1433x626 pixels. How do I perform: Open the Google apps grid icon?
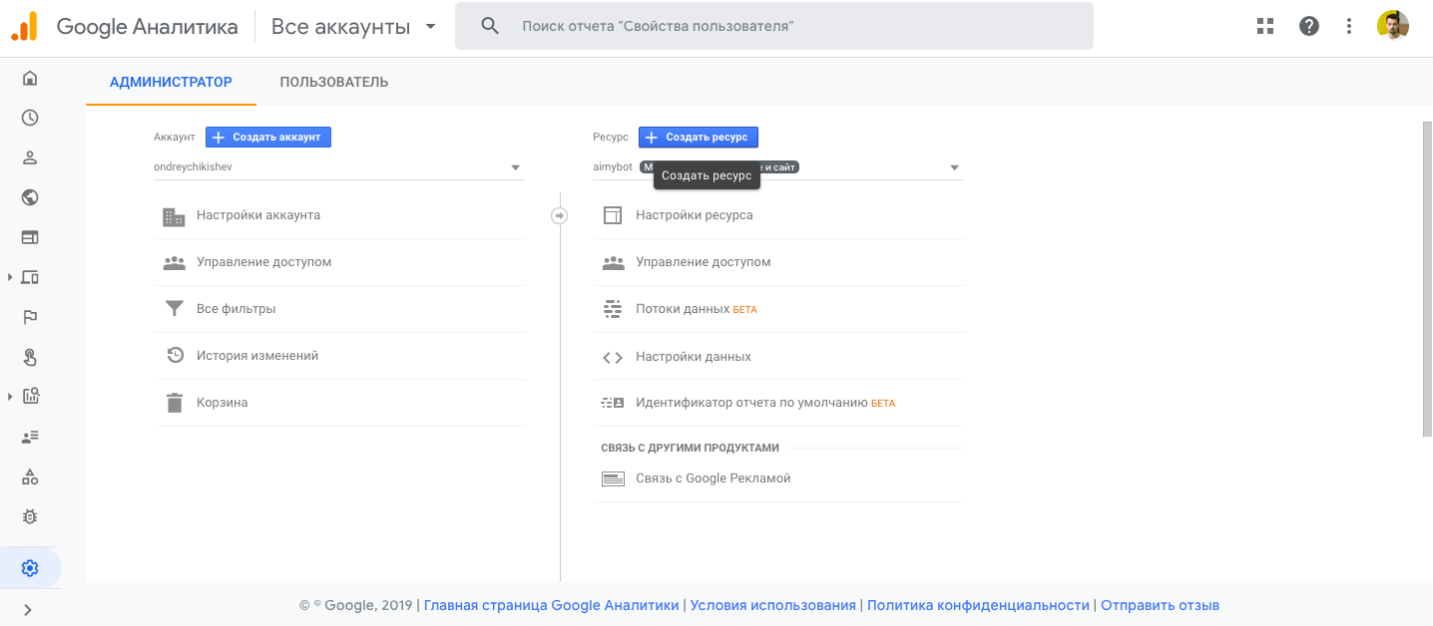click(1265, 26)
